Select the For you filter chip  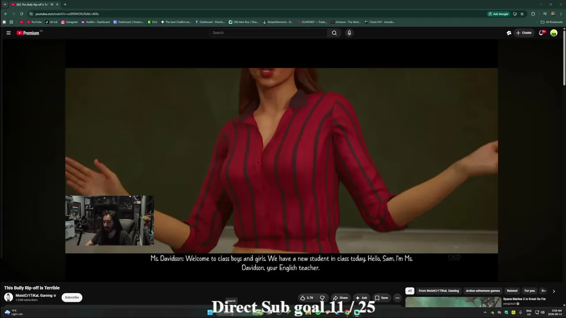click(x=529, y=291)
